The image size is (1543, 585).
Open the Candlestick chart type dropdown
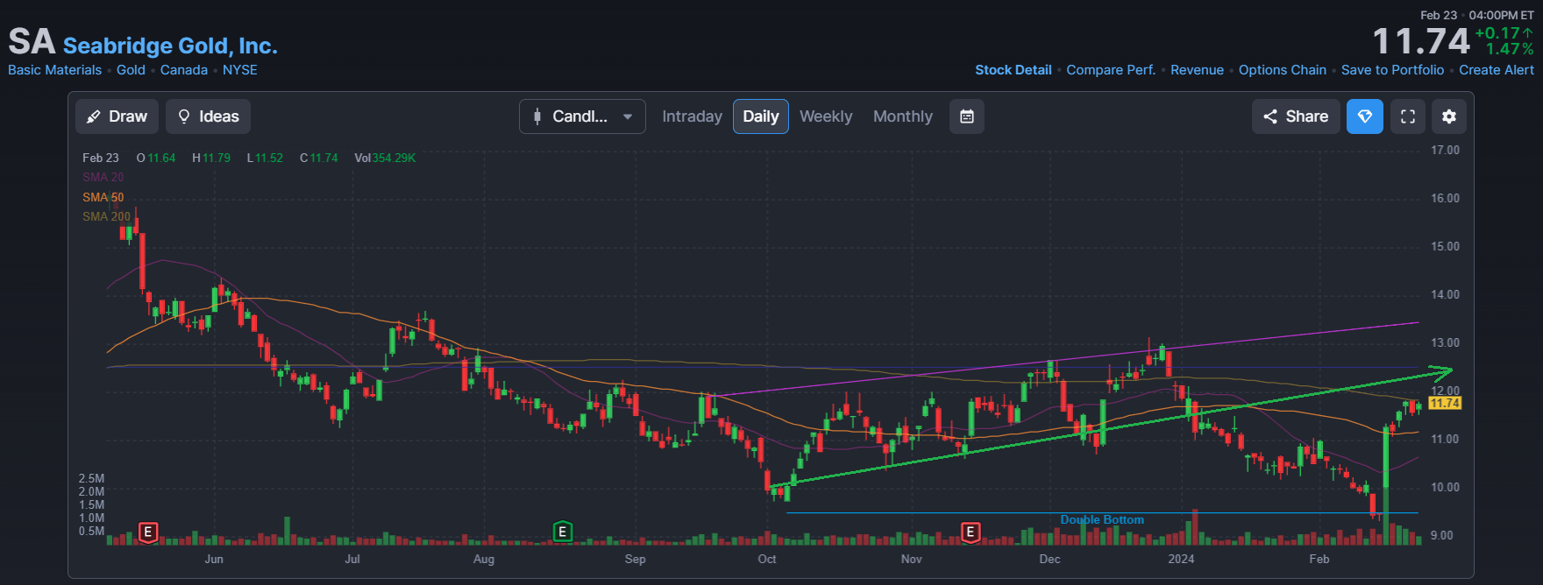tap(582, 116)
